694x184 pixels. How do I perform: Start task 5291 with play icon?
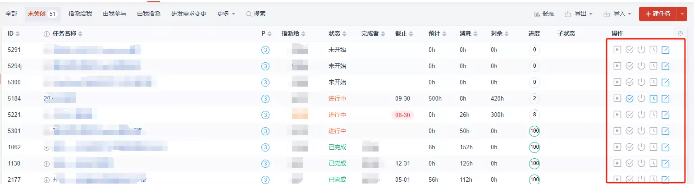click(617, 50)
